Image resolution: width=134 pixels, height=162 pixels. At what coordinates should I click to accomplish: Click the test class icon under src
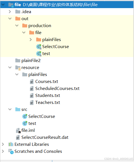point(25,123)
